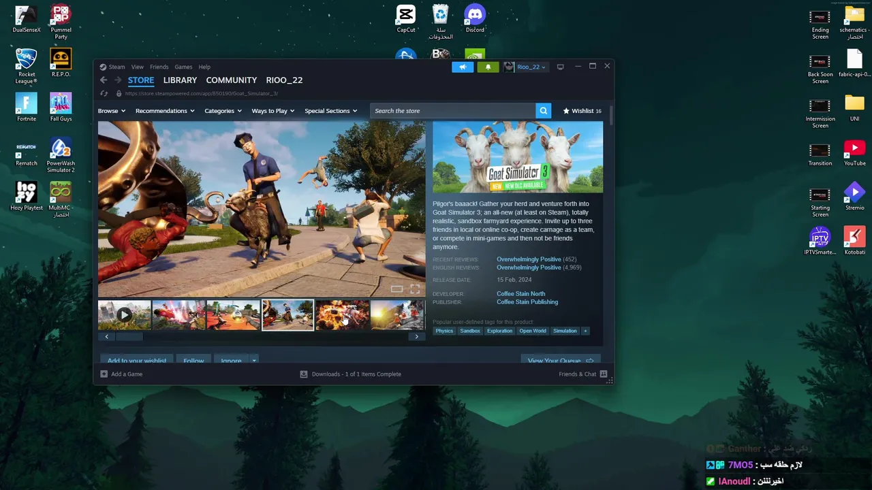Screen dimensions: 872x490
Task: Click the Open World tag
Action: coord(533,331)
